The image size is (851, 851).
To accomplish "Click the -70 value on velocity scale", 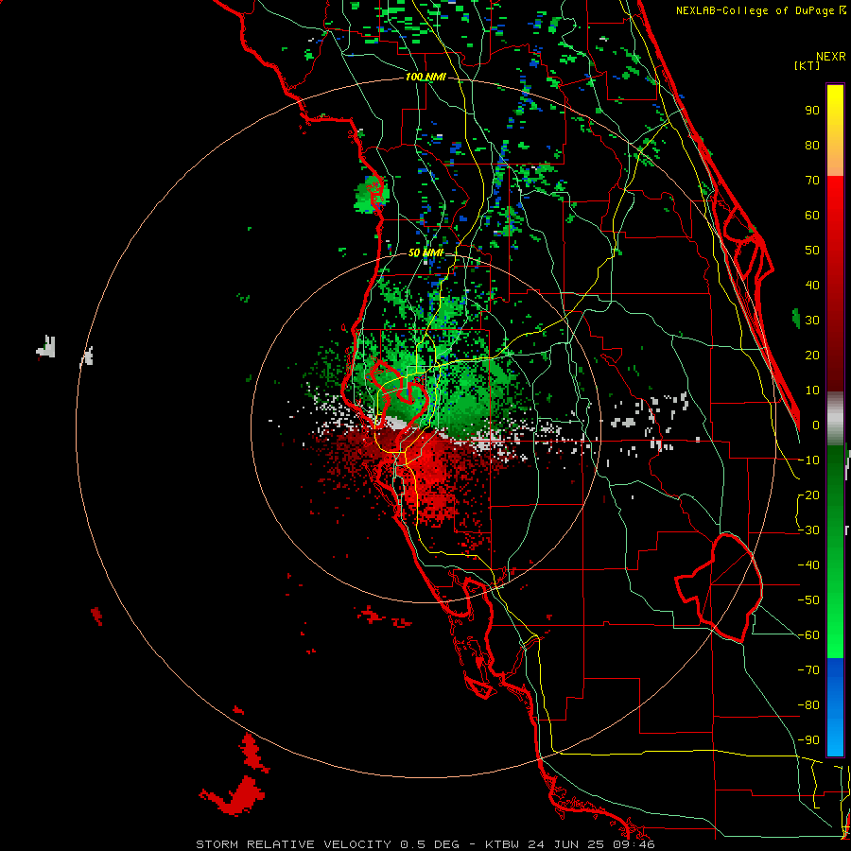I will (808, 669).
